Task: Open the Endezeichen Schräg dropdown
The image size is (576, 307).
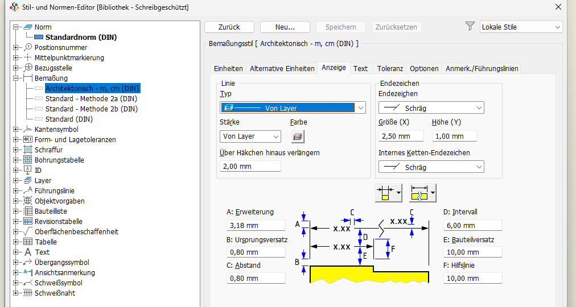Action: 431,108
